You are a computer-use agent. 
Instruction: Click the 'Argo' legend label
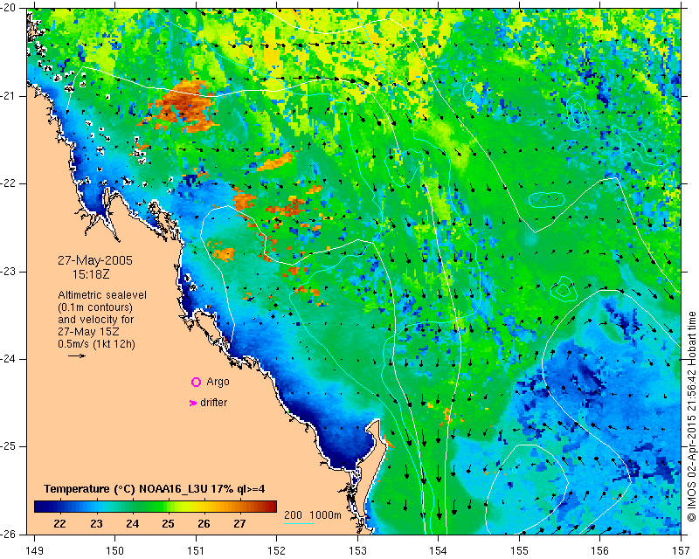pyautogui.click(x=218, y=382)
